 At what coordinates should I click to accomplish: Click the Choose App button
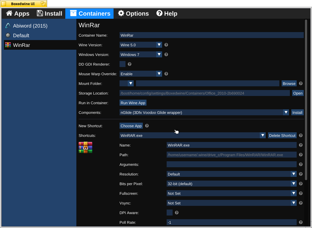click(x=131, y=126)
